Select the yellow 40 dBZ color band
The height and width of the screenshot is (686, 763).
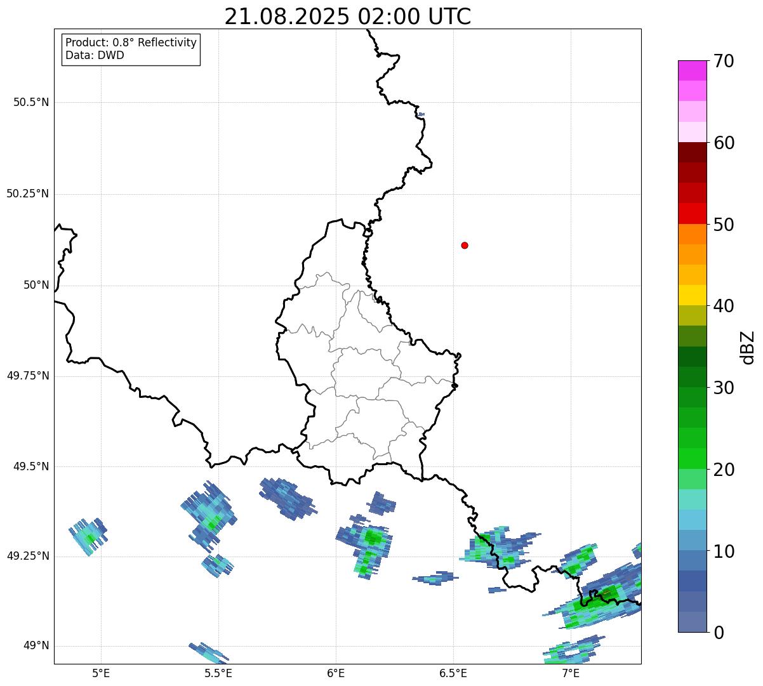click(693, 295)
